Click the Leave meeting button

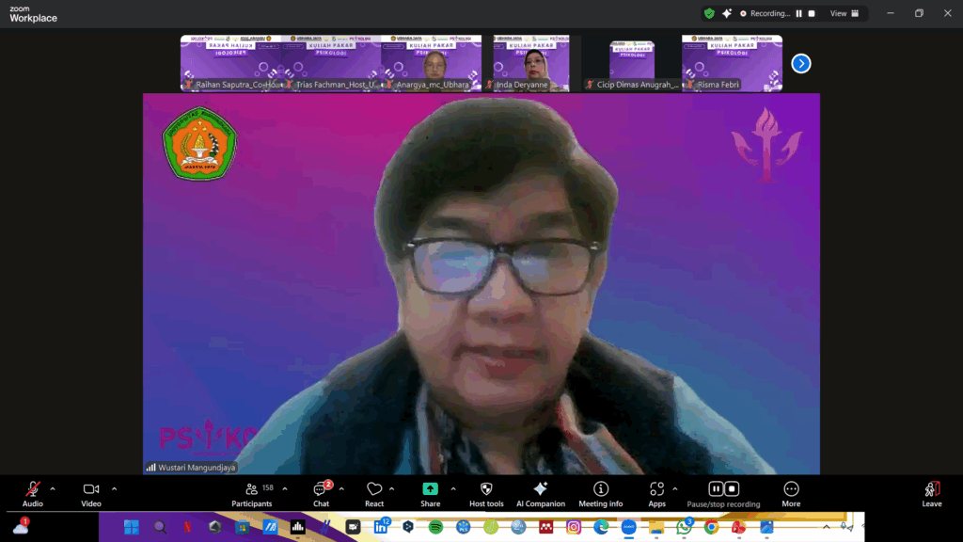[931, 493]
